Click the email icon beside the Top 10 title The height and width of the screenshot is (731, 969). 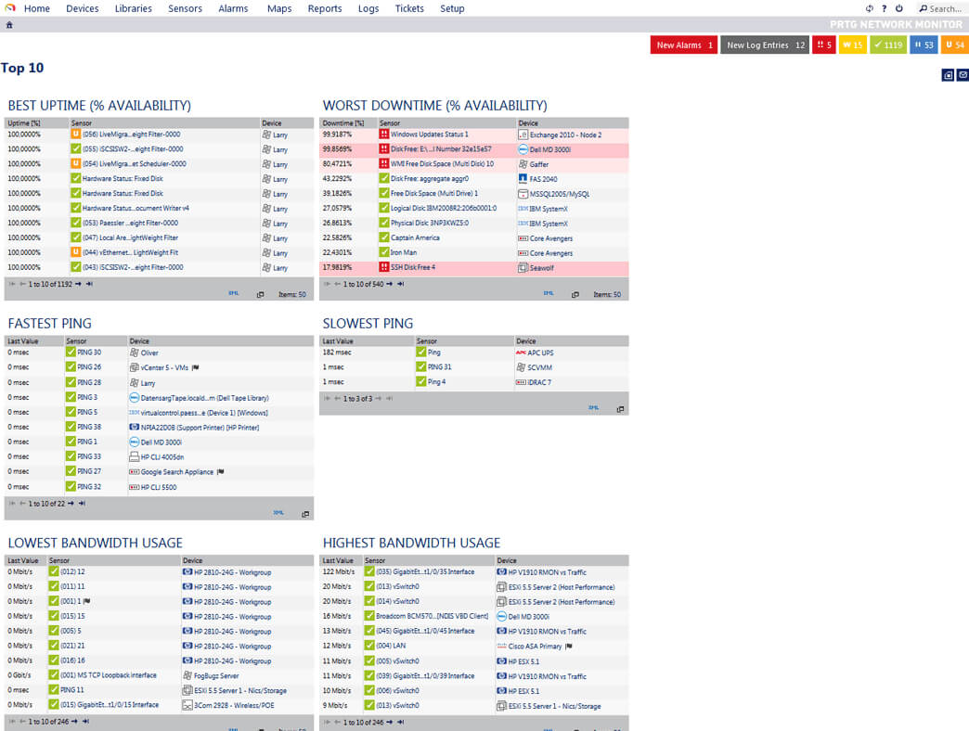[x=963, y=75]
